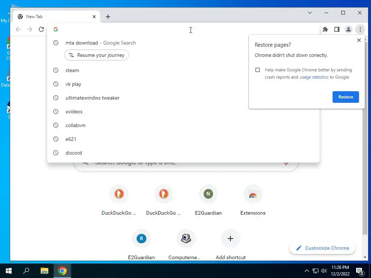
Task: Select the discord suggestion
Action: click(183, 153)
